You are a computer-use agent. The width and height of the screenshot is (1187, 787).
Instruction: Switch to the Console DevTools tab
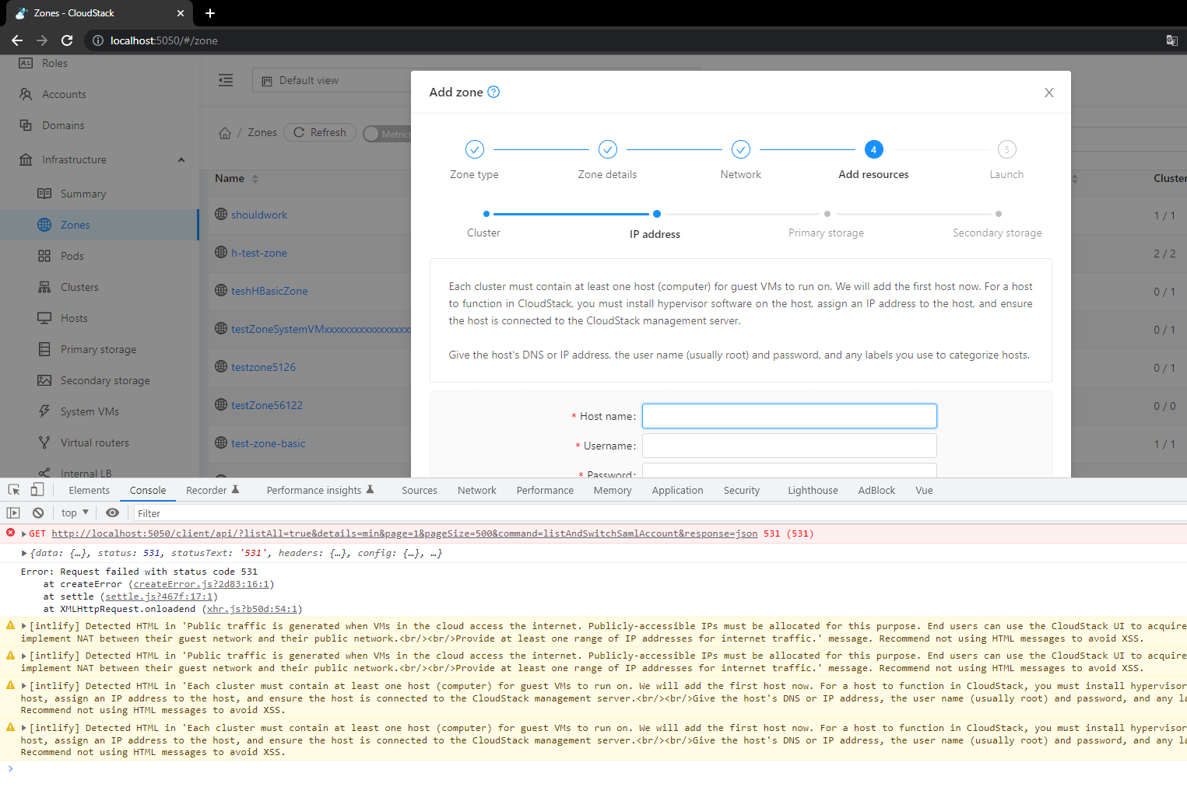coord(148,490)
